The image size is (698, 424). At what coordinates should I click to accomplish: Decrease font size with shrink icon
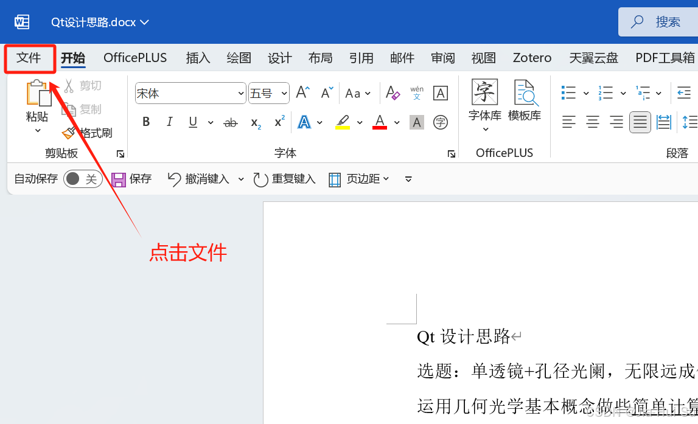click(x=327, y=92)
